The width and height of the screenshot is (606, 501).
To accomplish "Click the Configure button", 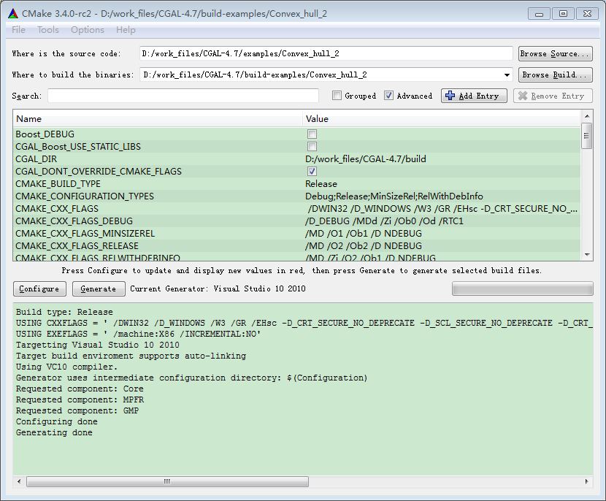I will click(39, 288).
